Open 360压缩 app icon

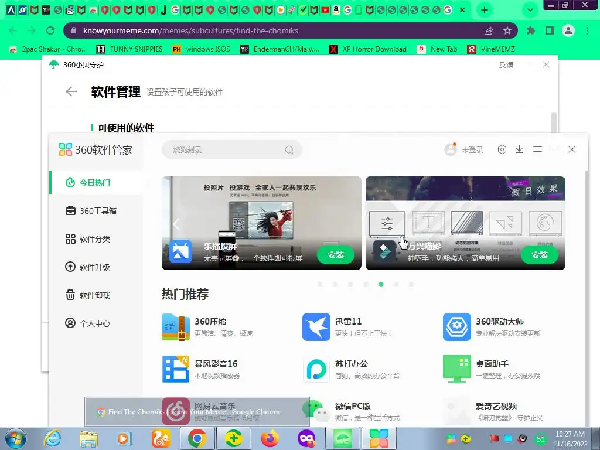[176, 327]
